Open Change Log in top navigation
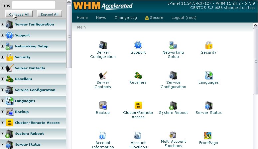This screenshot has height=149, width=258. click(x=126, y=18)
